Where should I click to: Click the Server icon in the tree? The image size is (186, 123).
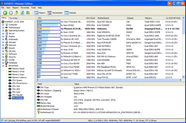pyautogui.click(x=6, y=34)
